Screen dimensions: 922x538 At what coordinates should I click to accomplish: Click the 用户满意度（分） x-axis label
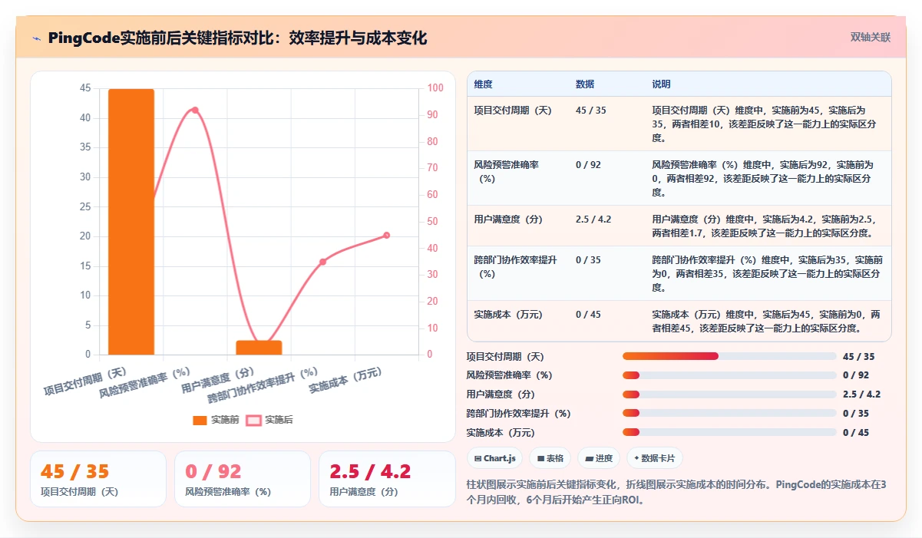[x=218, y=380]
